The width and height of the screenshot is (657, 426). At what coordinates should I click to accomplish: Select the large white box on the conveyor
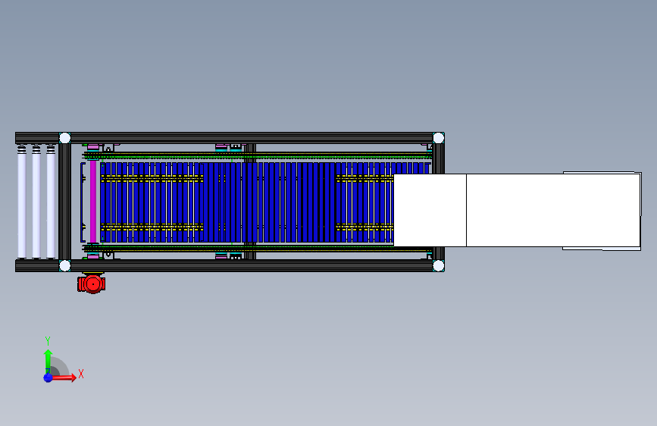pos(517,211)
